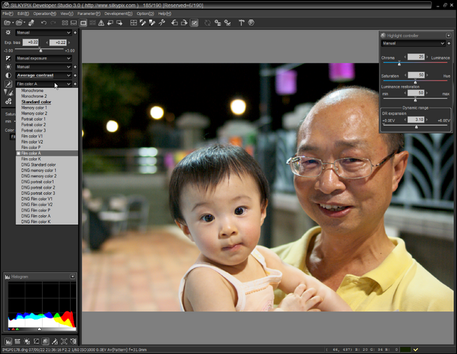Open the top Manual white balance dropdown
The height and width of the screenshot is (354, 457).
click(x=44, y=33)
